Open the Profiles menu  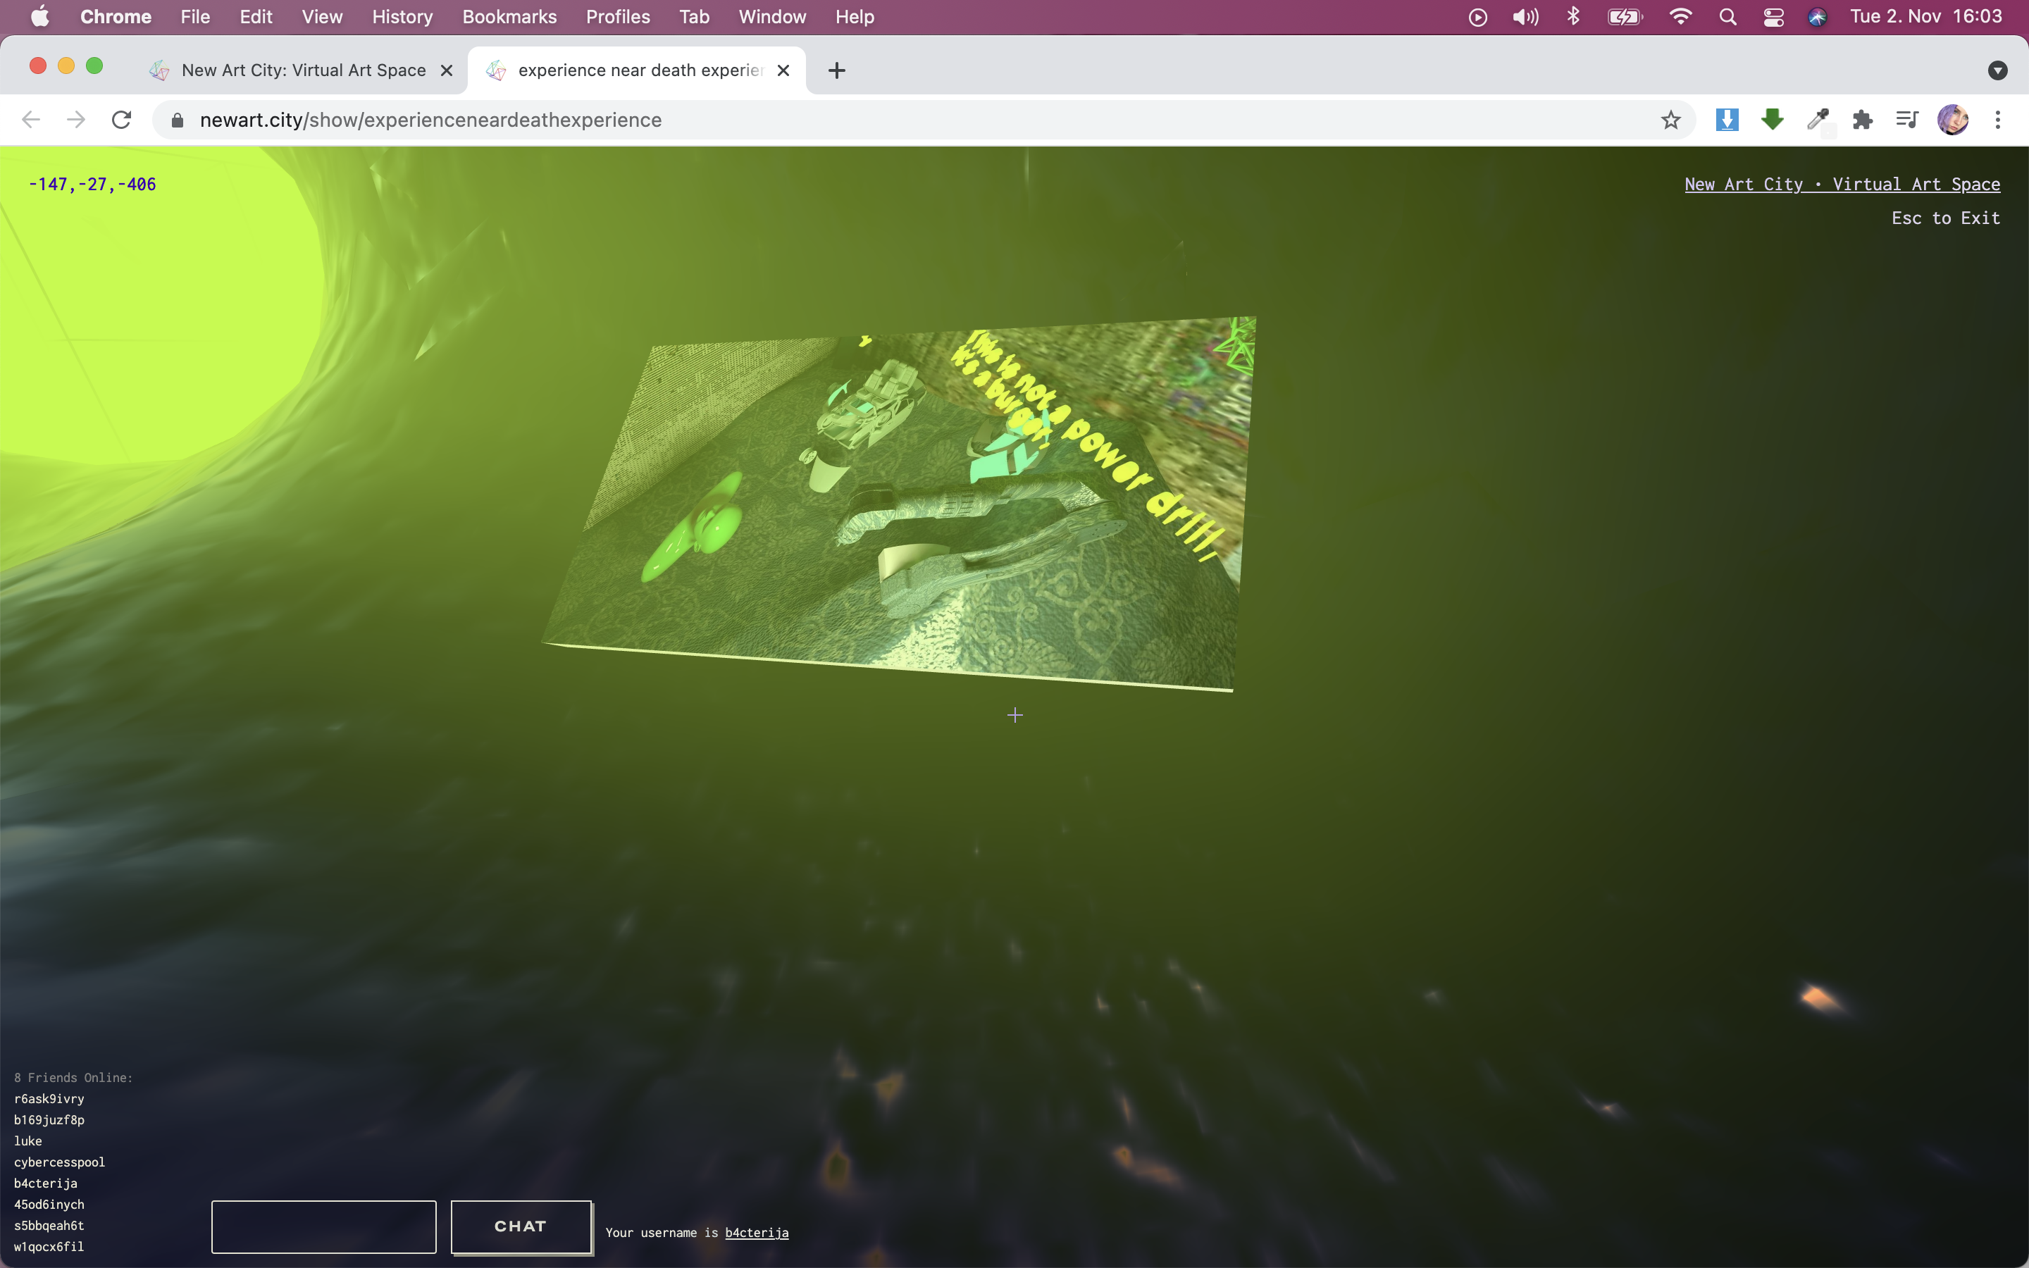pos(618,17)
